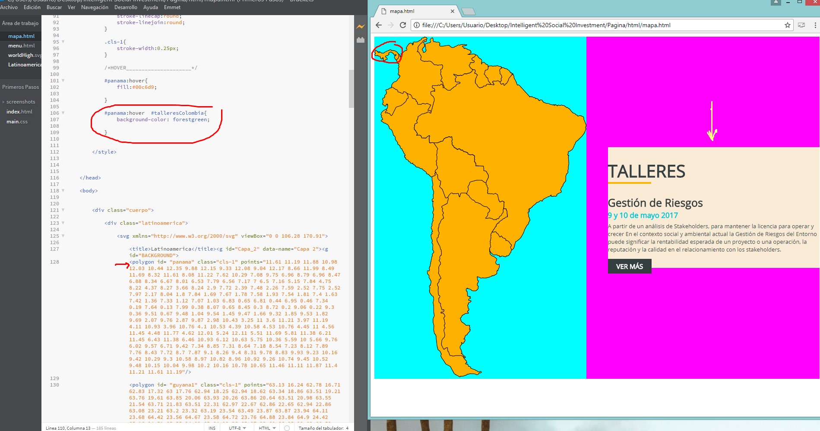Collapse the cuerpo div at line 121
820x431 pixels.
tap(63, 210)
